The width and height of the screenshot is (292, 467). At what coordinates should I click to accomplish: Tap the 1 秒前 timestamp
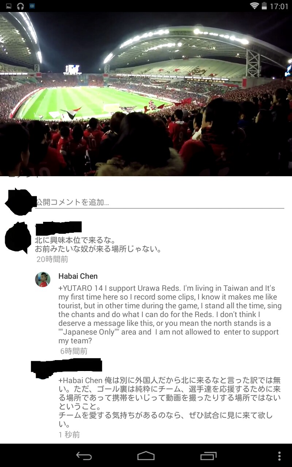coord(69,435)
